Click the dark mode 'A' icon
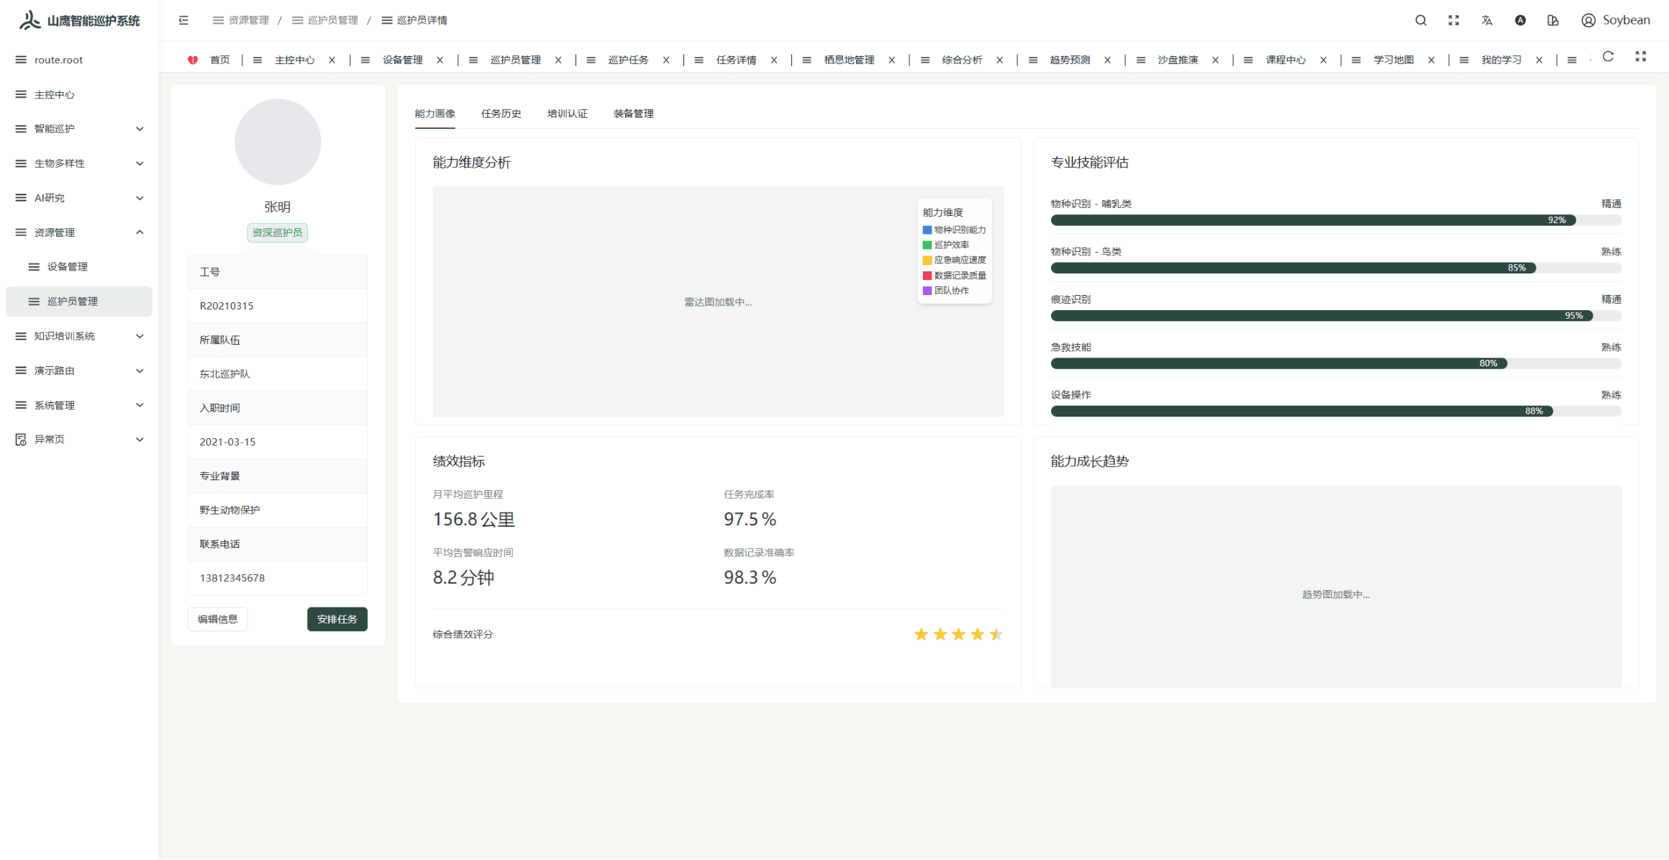This screenshot has height=860, width=1669. click(1520, 19)
